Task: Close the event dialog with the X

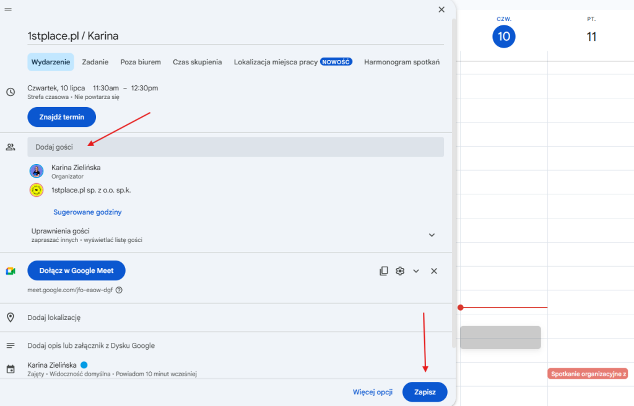Action: pyautogui.click(x=441, y=9)
